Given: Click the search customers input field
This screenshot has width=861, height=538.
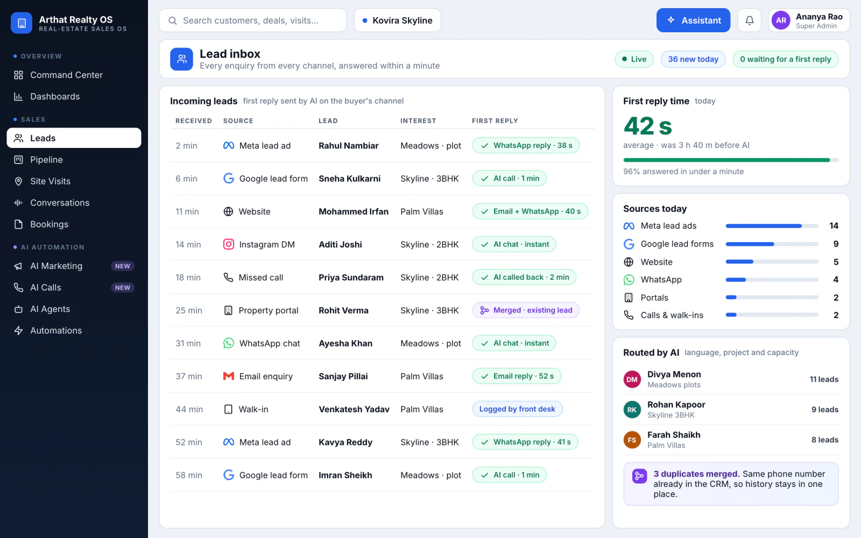Looking at the screenshot, I should (x=253, y=20).
